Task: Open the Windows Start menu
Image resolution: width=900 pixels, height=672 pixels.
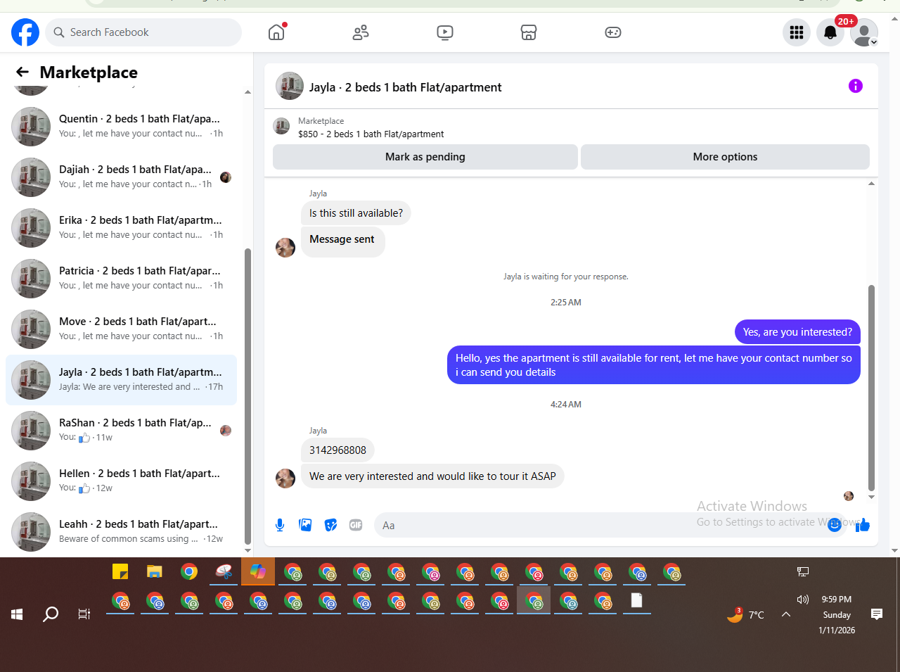Action: pos(17,614)
